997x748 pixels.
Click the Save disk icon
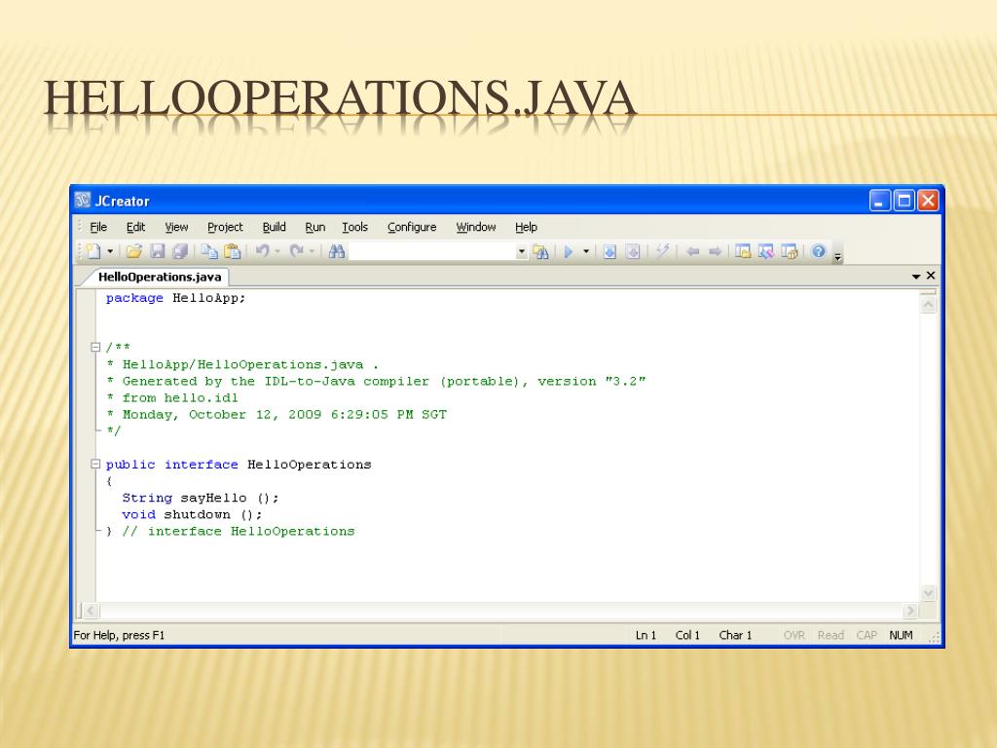pos(157,251)
